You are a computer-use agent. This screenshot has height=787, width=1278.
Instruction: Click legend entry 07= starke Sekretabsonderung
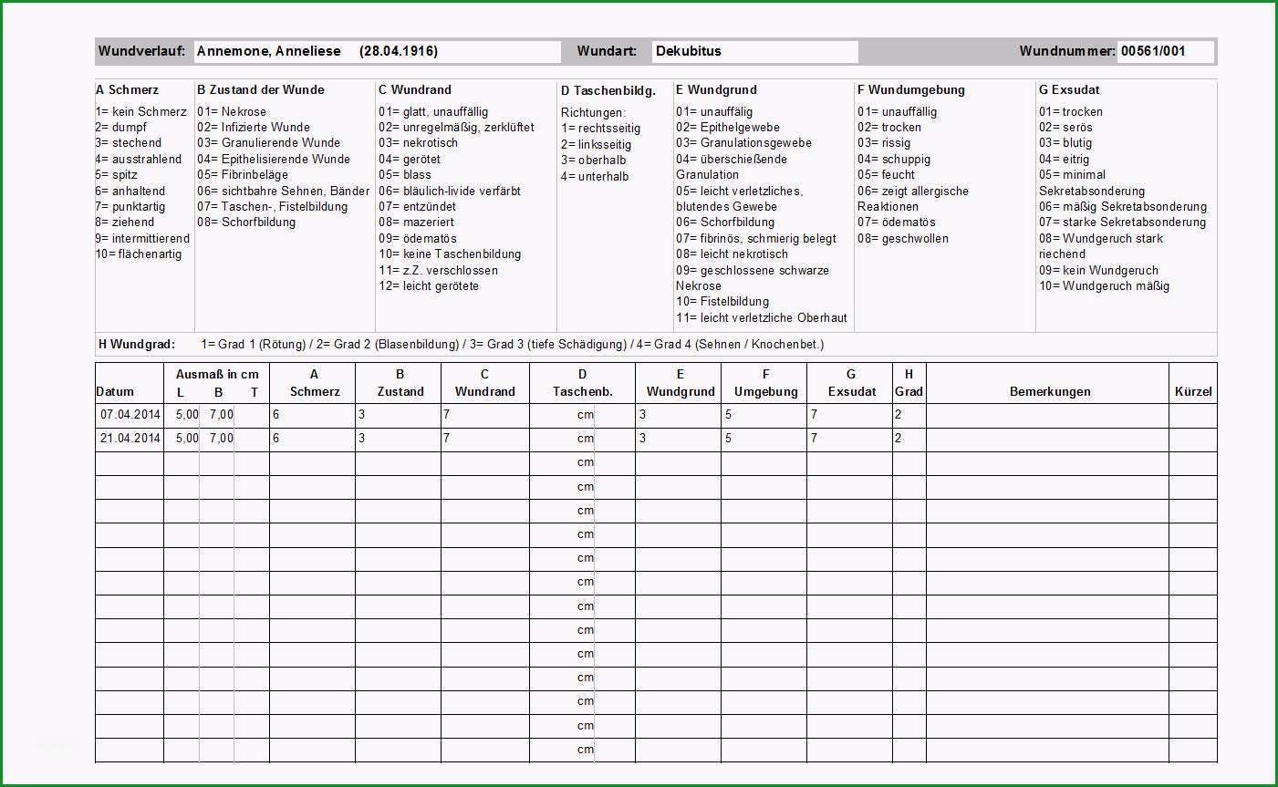pyautogui.click(x=1122, y=223)
